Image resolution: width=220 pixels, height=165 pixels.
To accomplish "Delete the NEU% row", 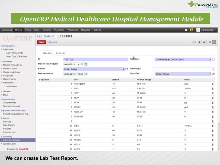I will [212, 131].
